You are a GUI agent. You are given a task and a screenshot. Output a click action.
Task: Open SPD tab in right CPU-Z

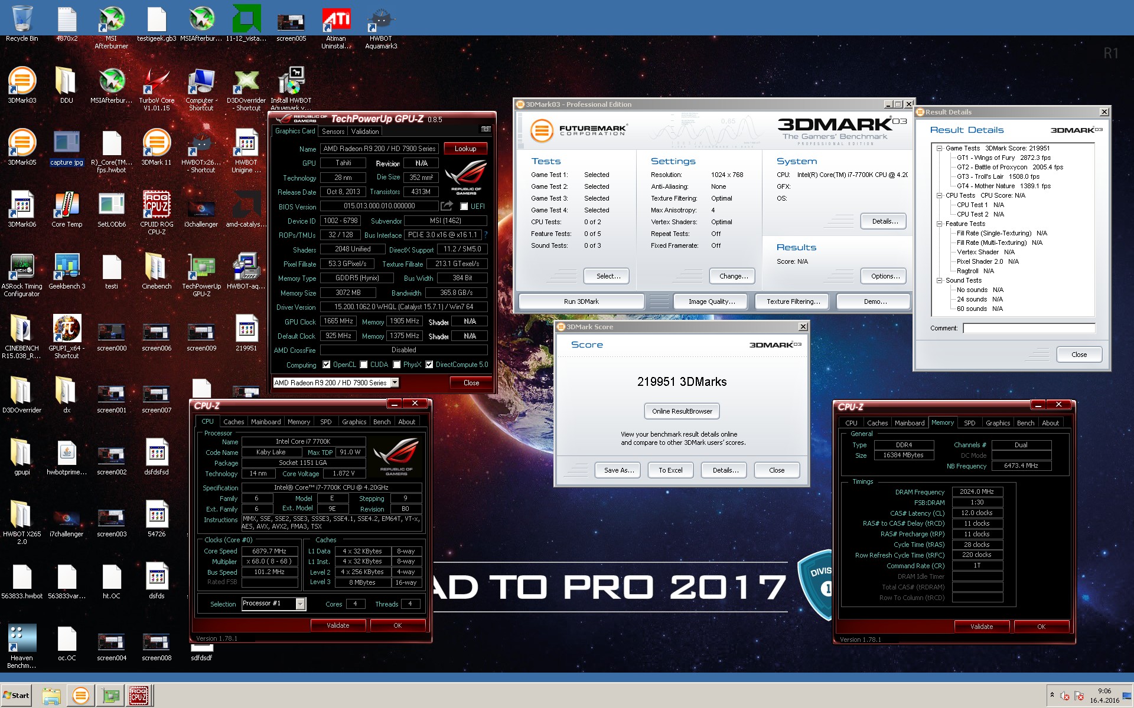pyautogui.click(x=970, y=423)
